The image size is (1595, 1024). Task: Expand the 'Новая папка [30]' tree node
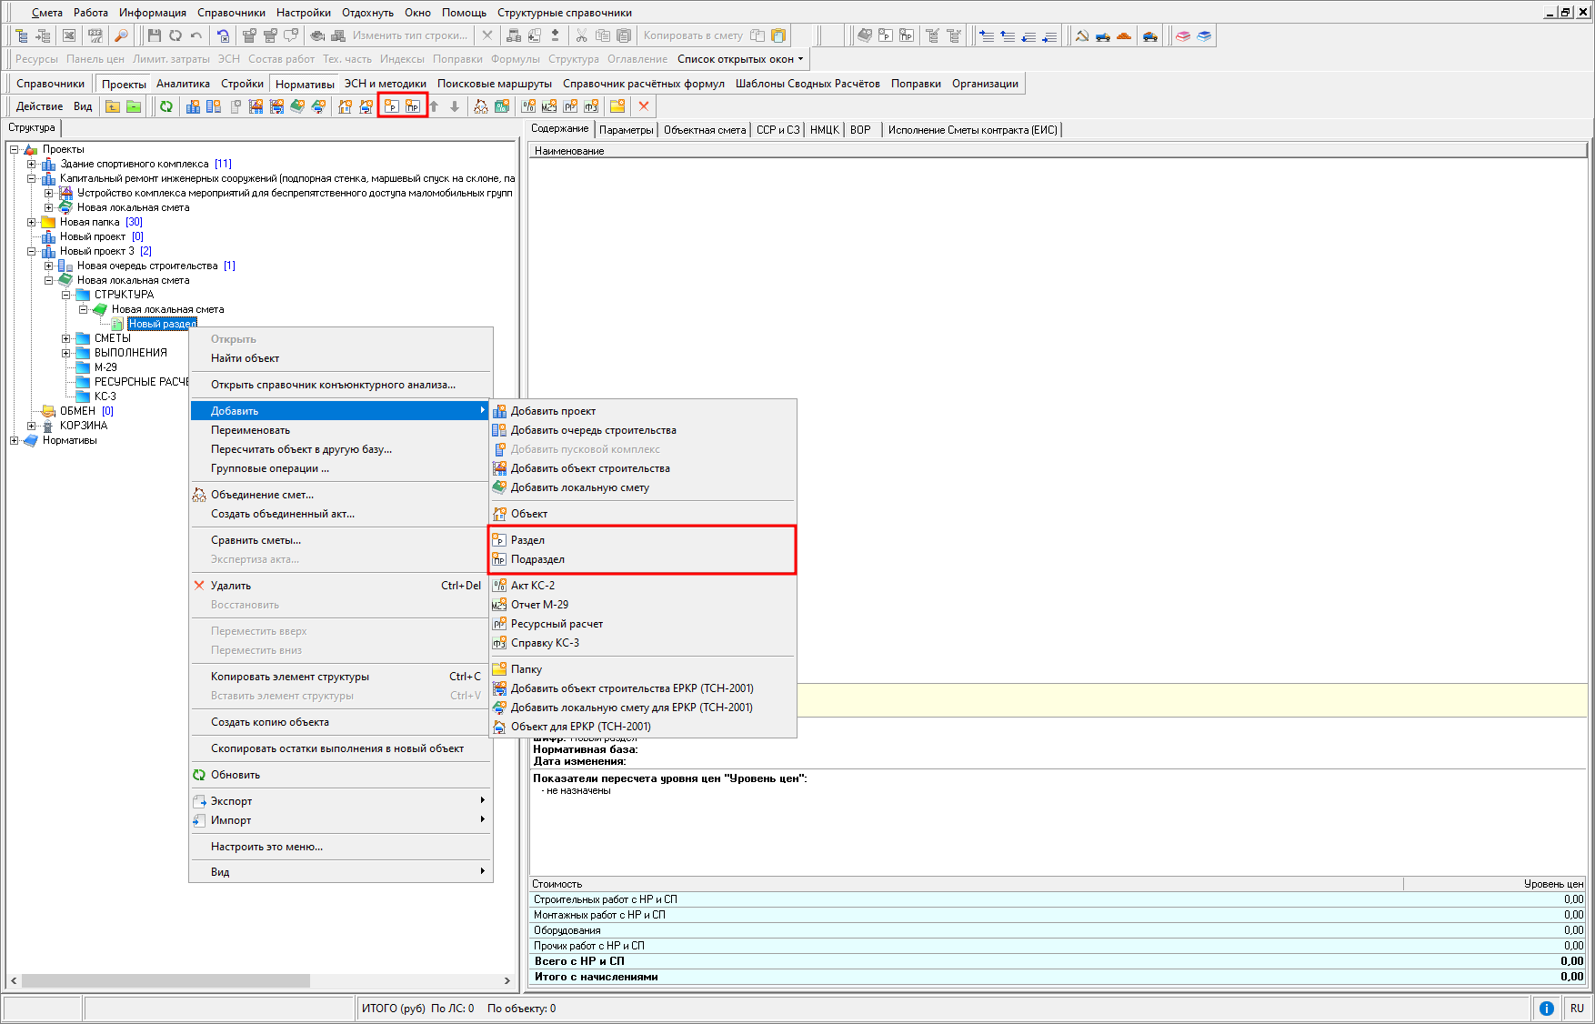click(32, 222)
